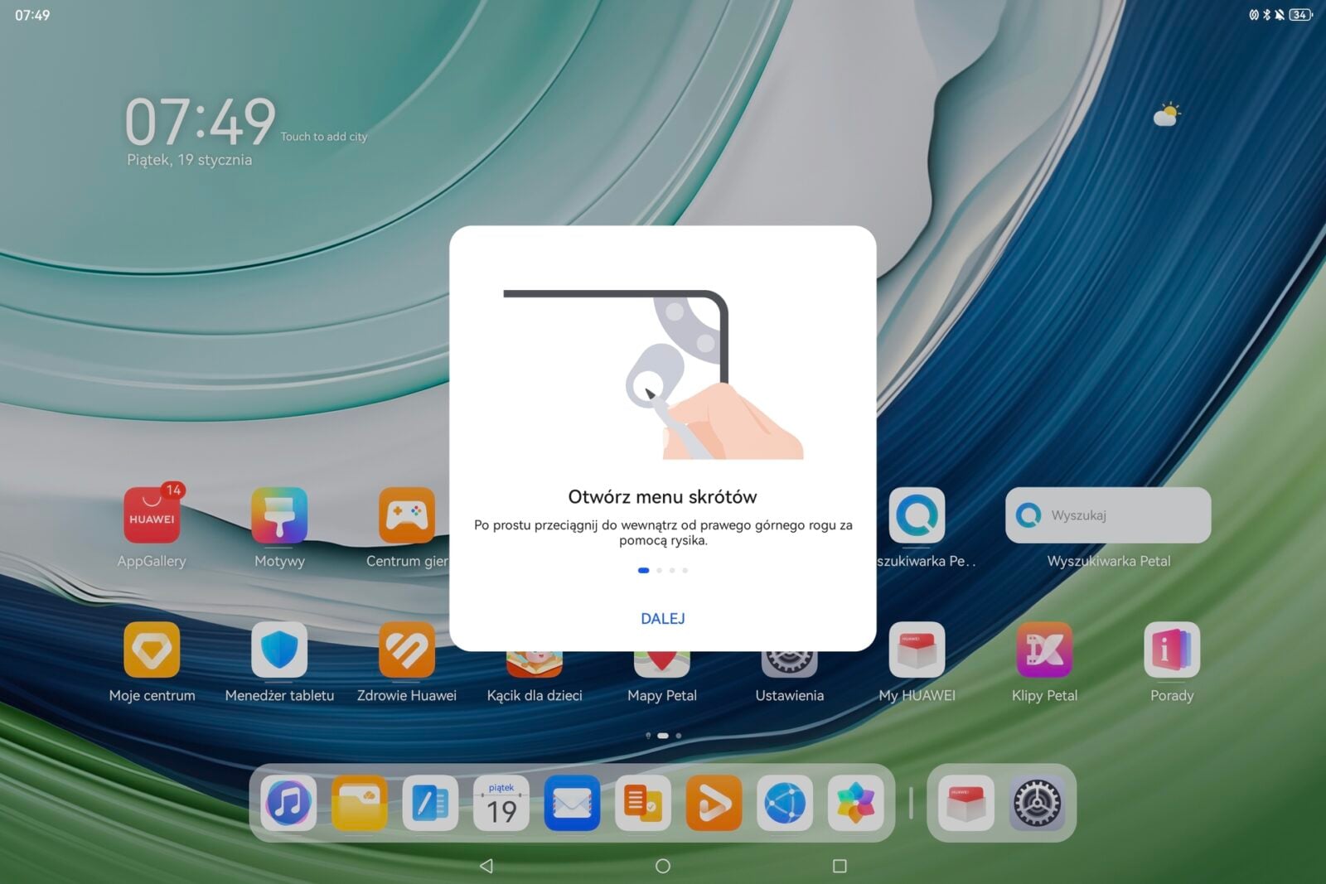Image resolution: width=1326 pixels, height=884 pixels.
Task: Open the Email app in dock
Action: (x=572, y=803)
